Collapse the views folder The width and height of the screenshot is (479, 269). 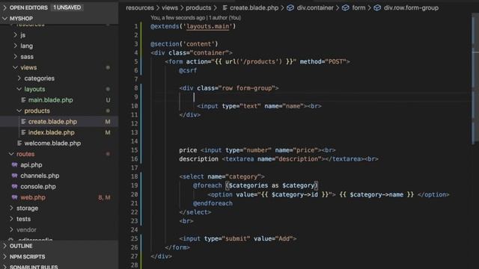pos(28,68)
